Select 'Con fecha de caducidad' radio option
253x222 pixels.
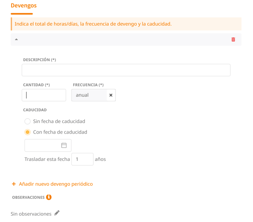pyautogui.click(x=28, y=132)
